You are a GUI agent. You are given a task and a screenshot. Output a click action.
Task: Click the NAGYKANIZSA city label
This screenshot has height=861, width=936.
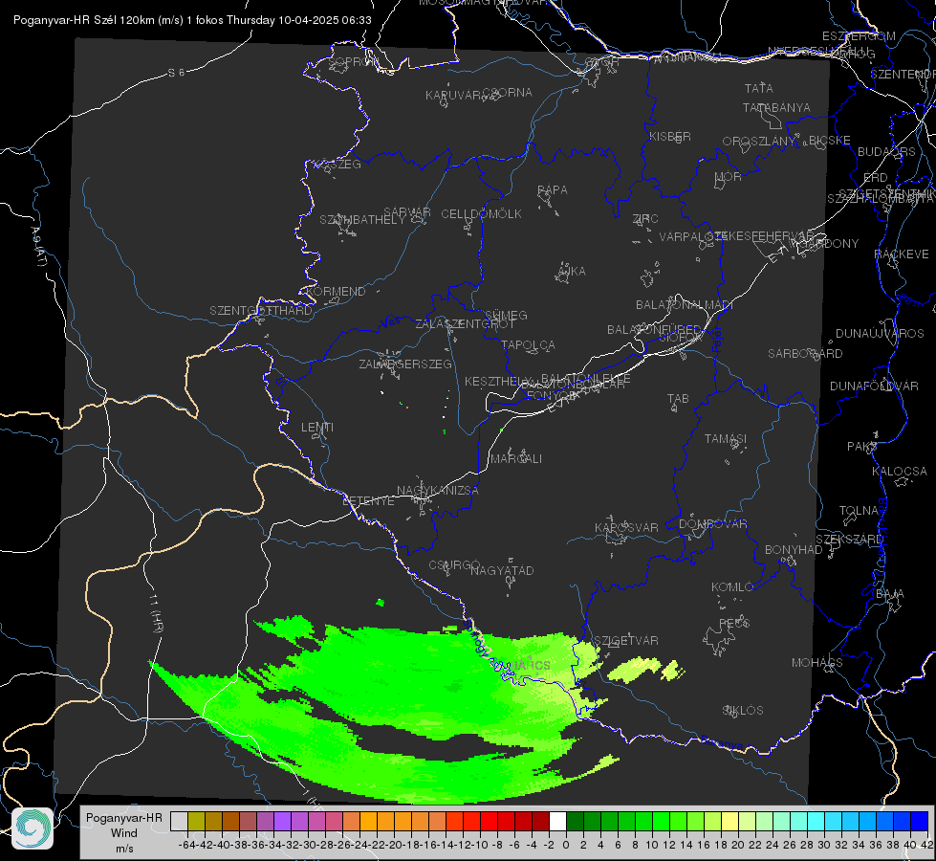(438, 491)
